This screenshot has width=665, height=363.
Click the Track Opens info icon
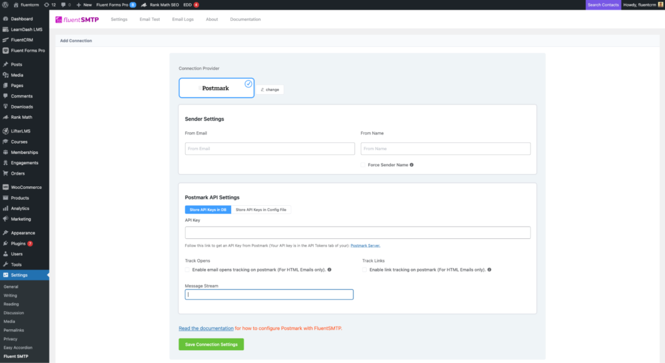(x=329, y=269)
